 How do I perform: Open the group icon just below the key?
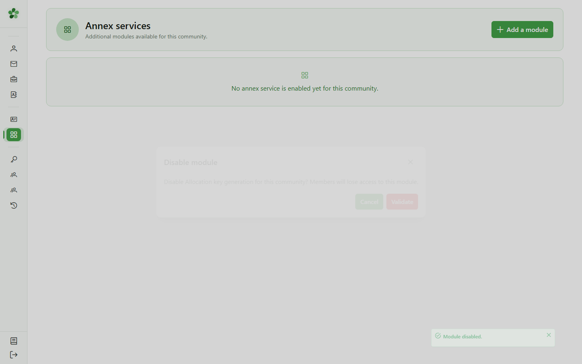(14, 175)
